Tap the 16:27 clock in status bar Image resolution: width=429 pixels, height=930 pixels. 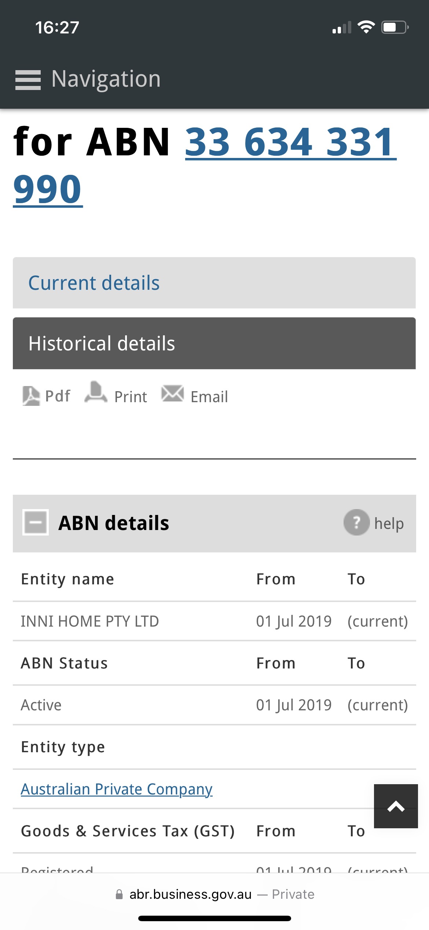coord(57,28)
